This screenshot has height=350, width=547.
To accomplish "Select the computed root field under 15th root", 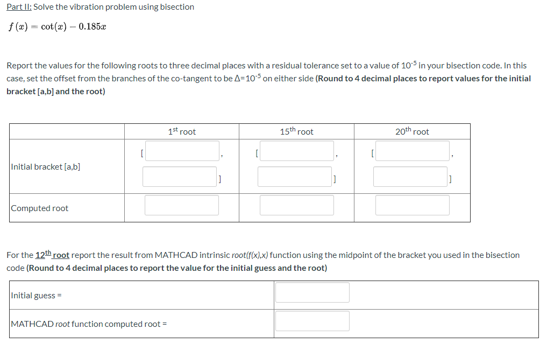I will point(296,205).
